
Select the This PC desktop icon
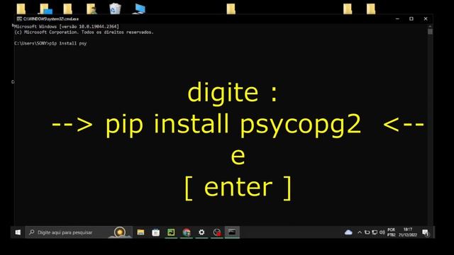139,8
